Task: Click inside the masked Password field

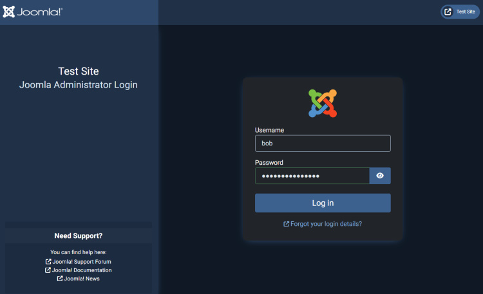Action: point(312,176)
